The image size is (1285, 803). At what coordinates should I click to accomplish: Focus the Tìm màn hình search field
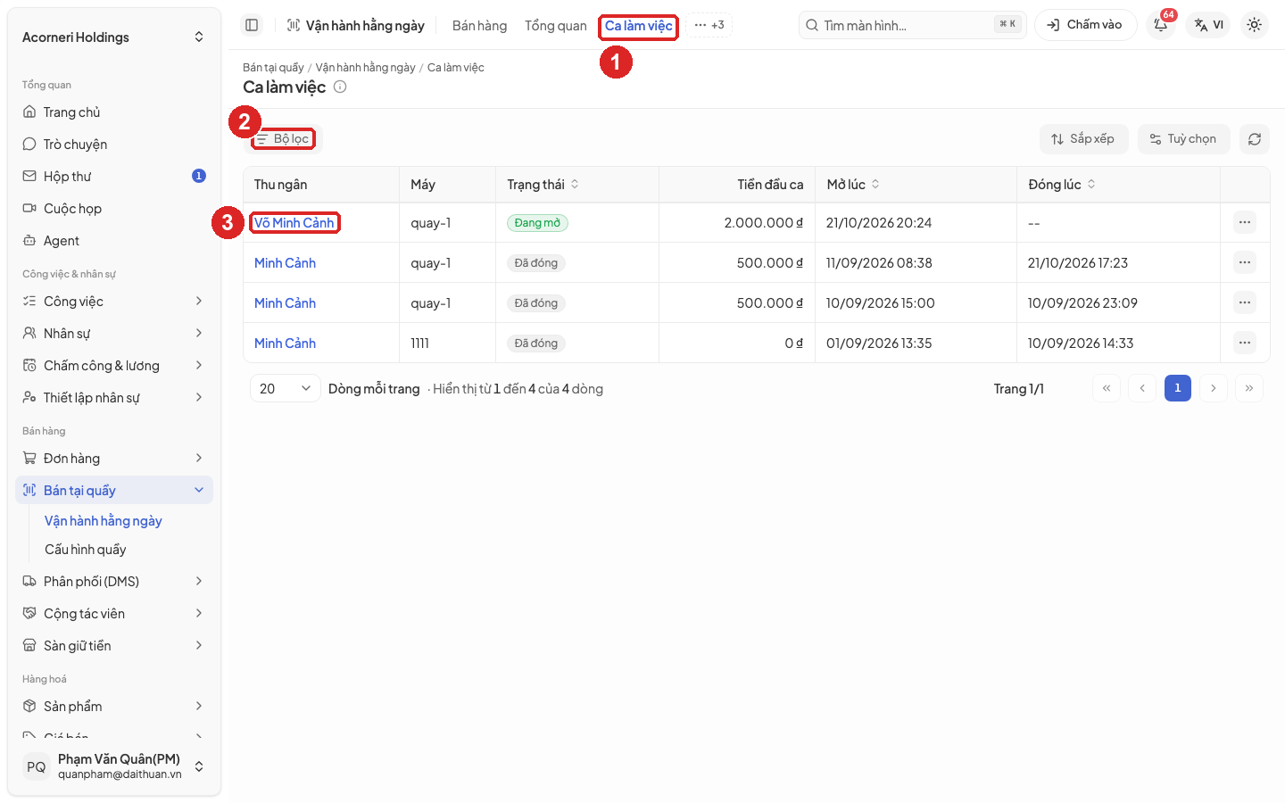click(x=912, y=25)
